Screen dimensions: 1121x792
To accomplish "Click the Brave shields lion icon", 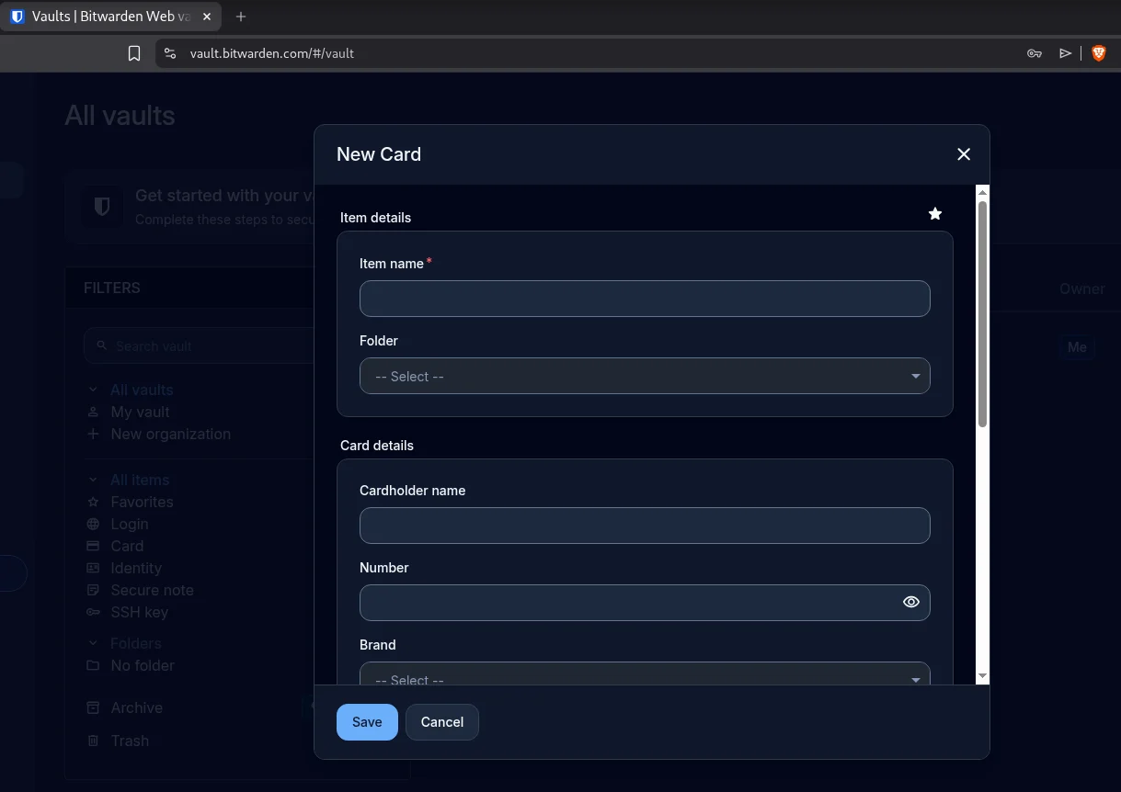I will (1098, 53).
